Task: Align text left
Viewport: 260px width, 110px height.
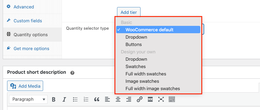Action: point(107,99)
